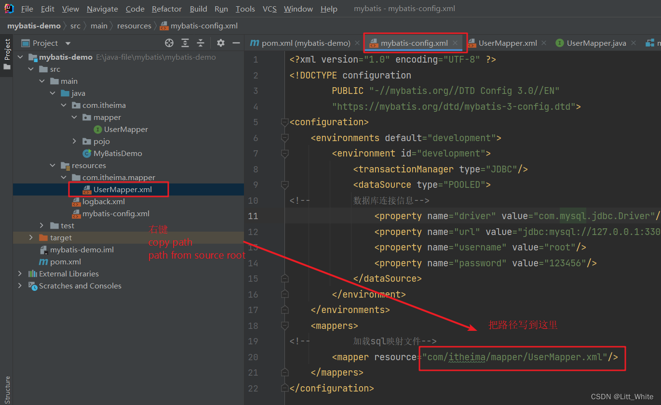The height and width of the screenshot is (405, 661).
Task: Collapse the main folder
Action: (x=42, y=81)
